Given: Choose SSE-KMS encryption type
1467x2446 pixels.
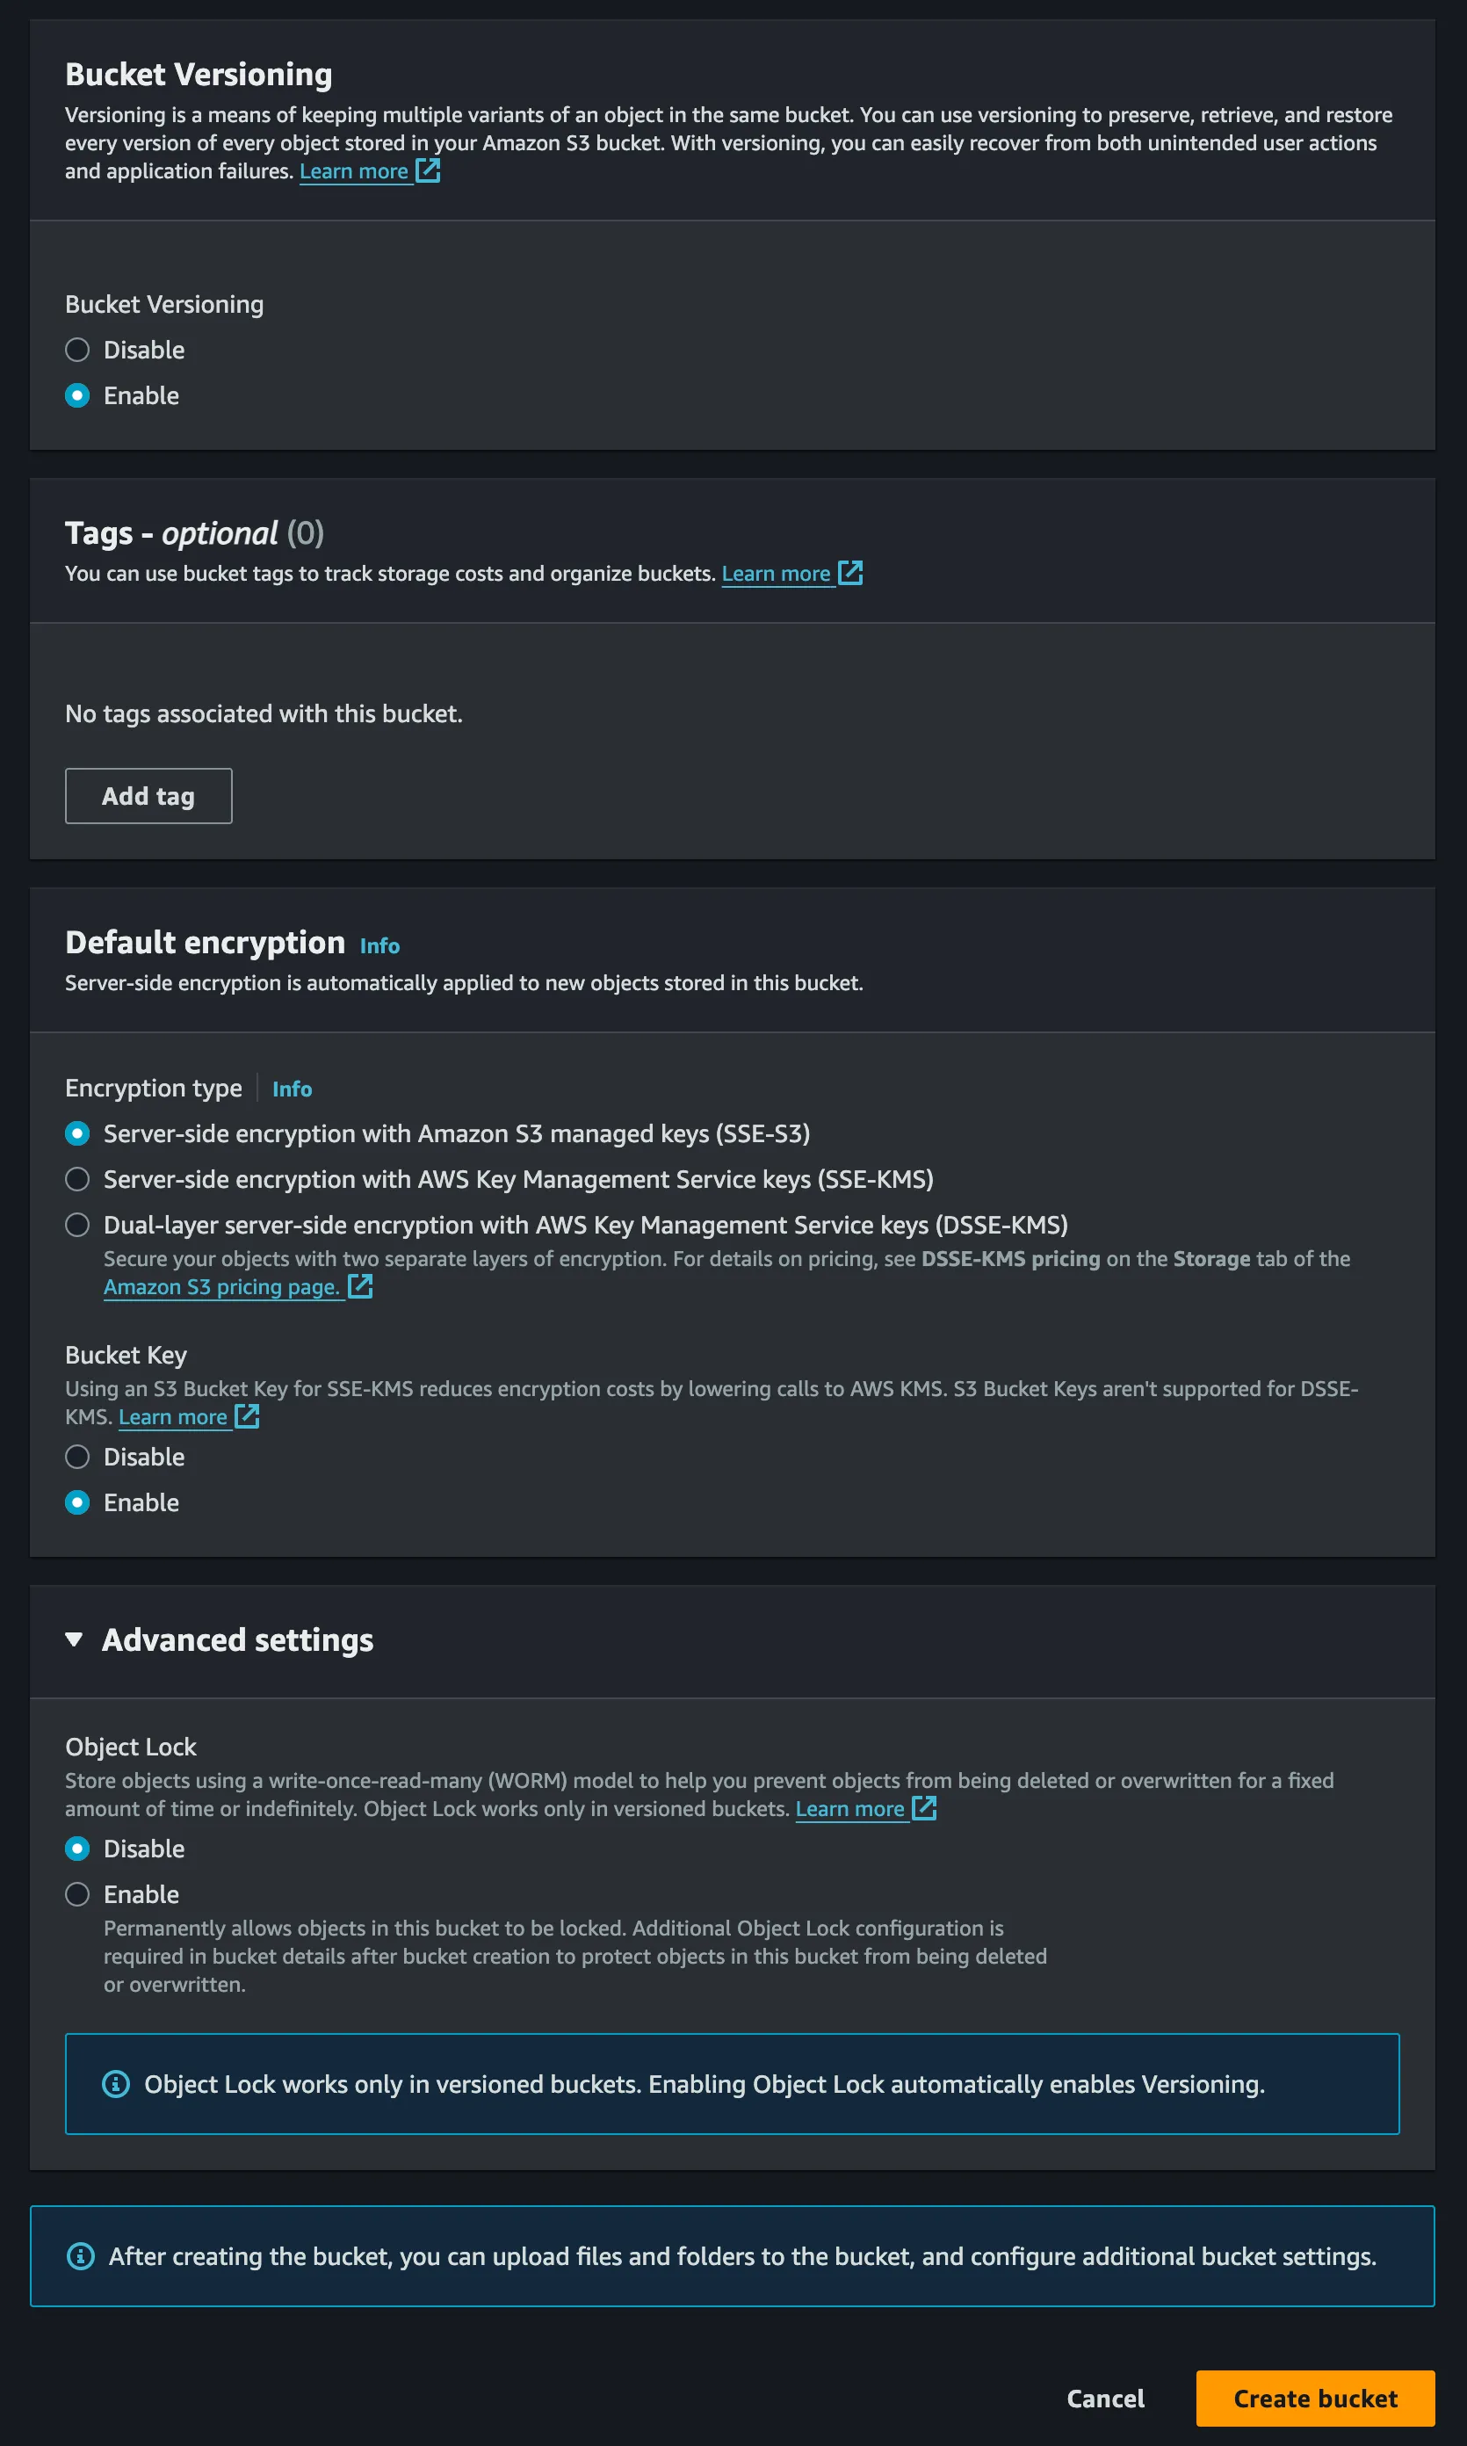Looking at the screenshot, I should 77,1178.
